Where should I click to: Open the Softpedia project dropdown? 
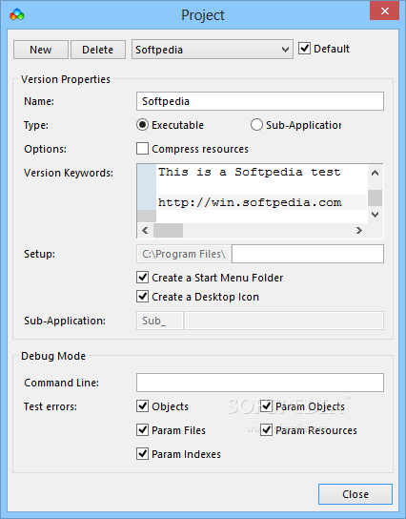(x=213, y=50)
